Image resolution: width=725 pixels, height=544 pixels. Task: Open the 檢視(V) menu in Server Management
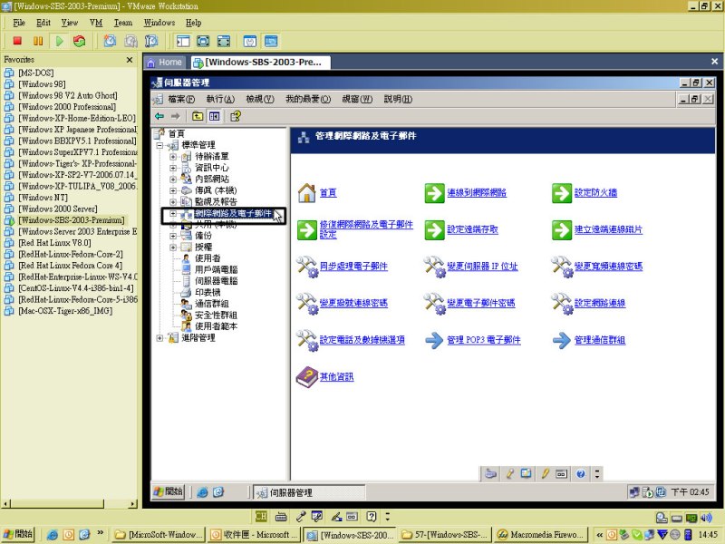260,99
